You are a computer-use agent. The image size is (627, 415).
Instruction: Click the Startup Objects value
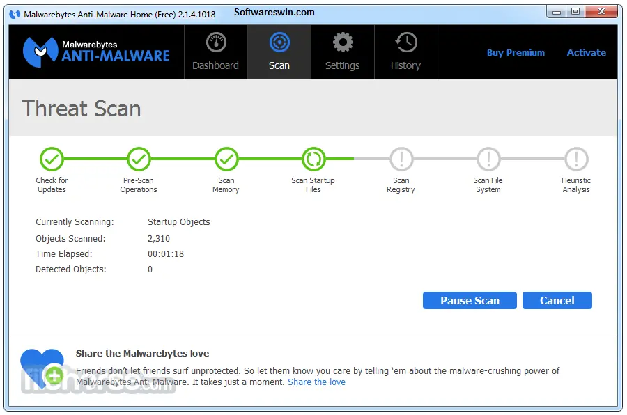(x=179, y=222)
